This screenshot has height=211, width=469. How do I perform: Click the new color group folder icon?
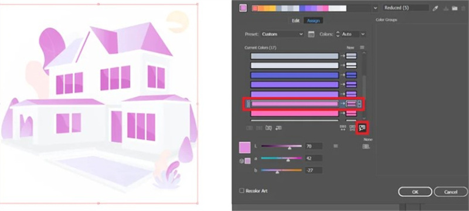455,8
